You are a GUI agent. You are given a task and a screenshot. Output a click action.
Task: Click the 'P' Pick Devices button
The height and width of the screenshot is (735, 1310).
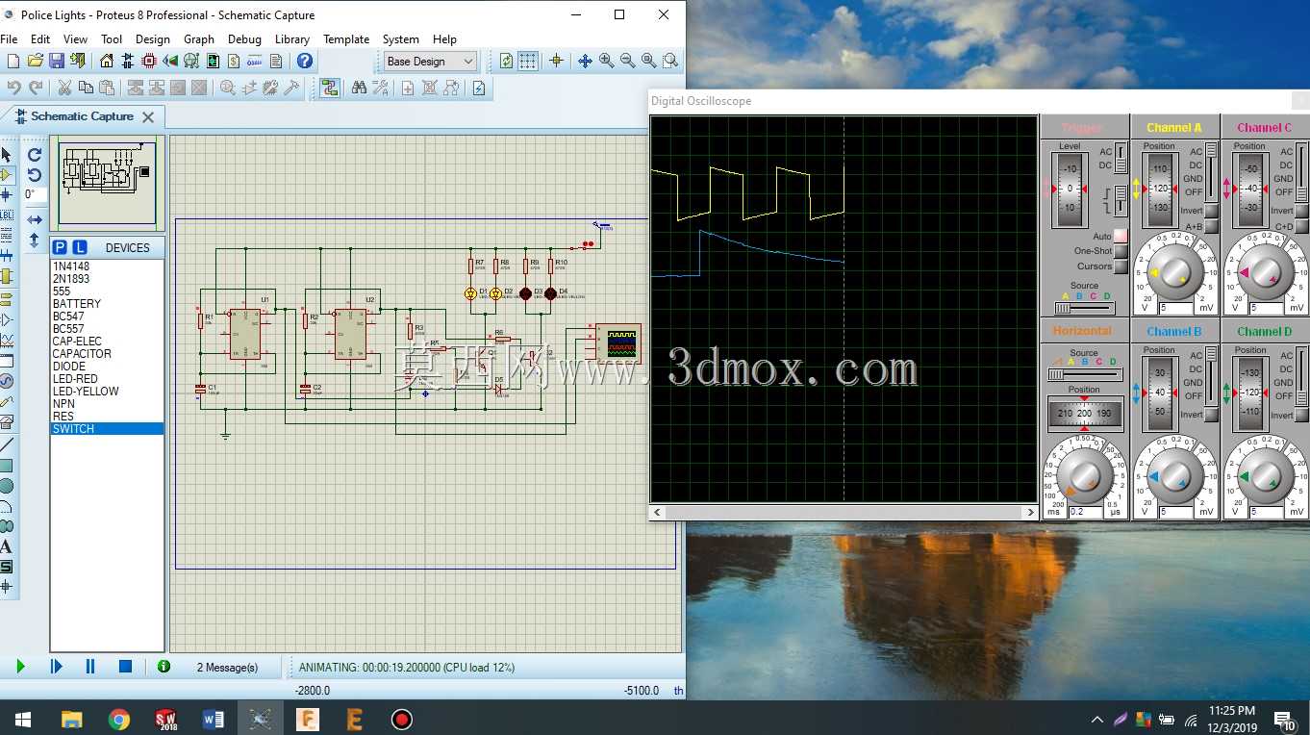coord(60,247)
